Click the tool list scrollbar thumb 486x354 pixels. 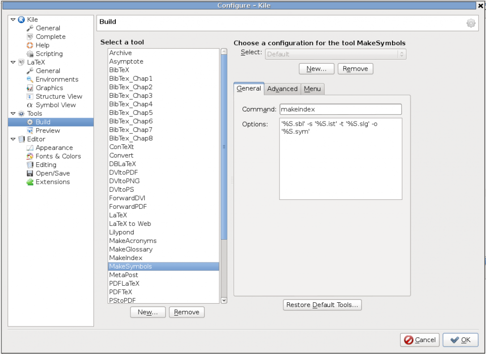pyautogui.click(x=224, y=147)
